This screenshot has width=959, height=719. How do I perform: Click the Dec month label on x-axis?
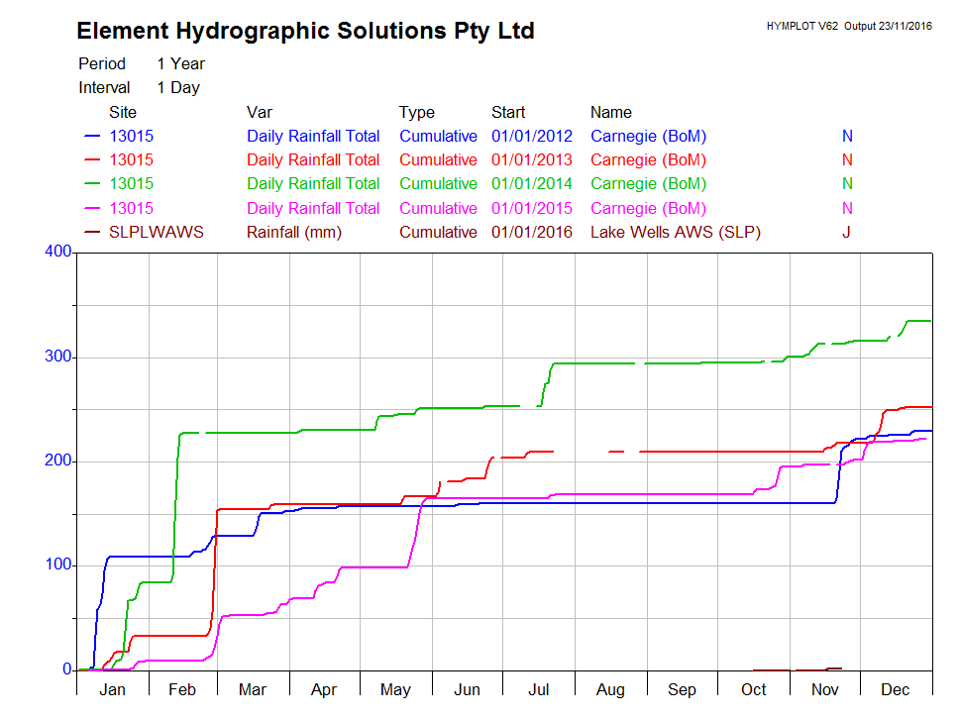(896, 689)
